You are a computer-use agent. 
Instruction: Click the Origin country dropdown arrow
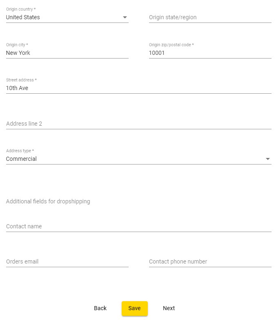pyautogui.click(x=125, y=18)
